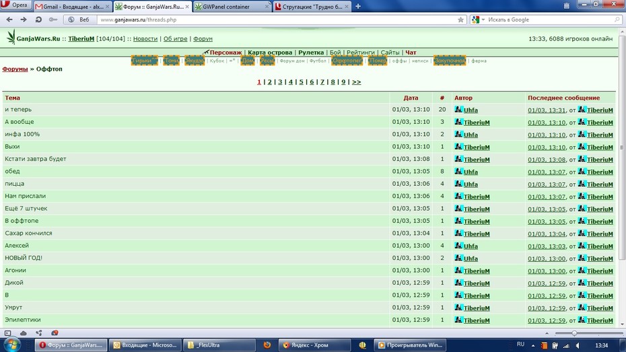Reload the page with the refresh icon

click(38, 20)
